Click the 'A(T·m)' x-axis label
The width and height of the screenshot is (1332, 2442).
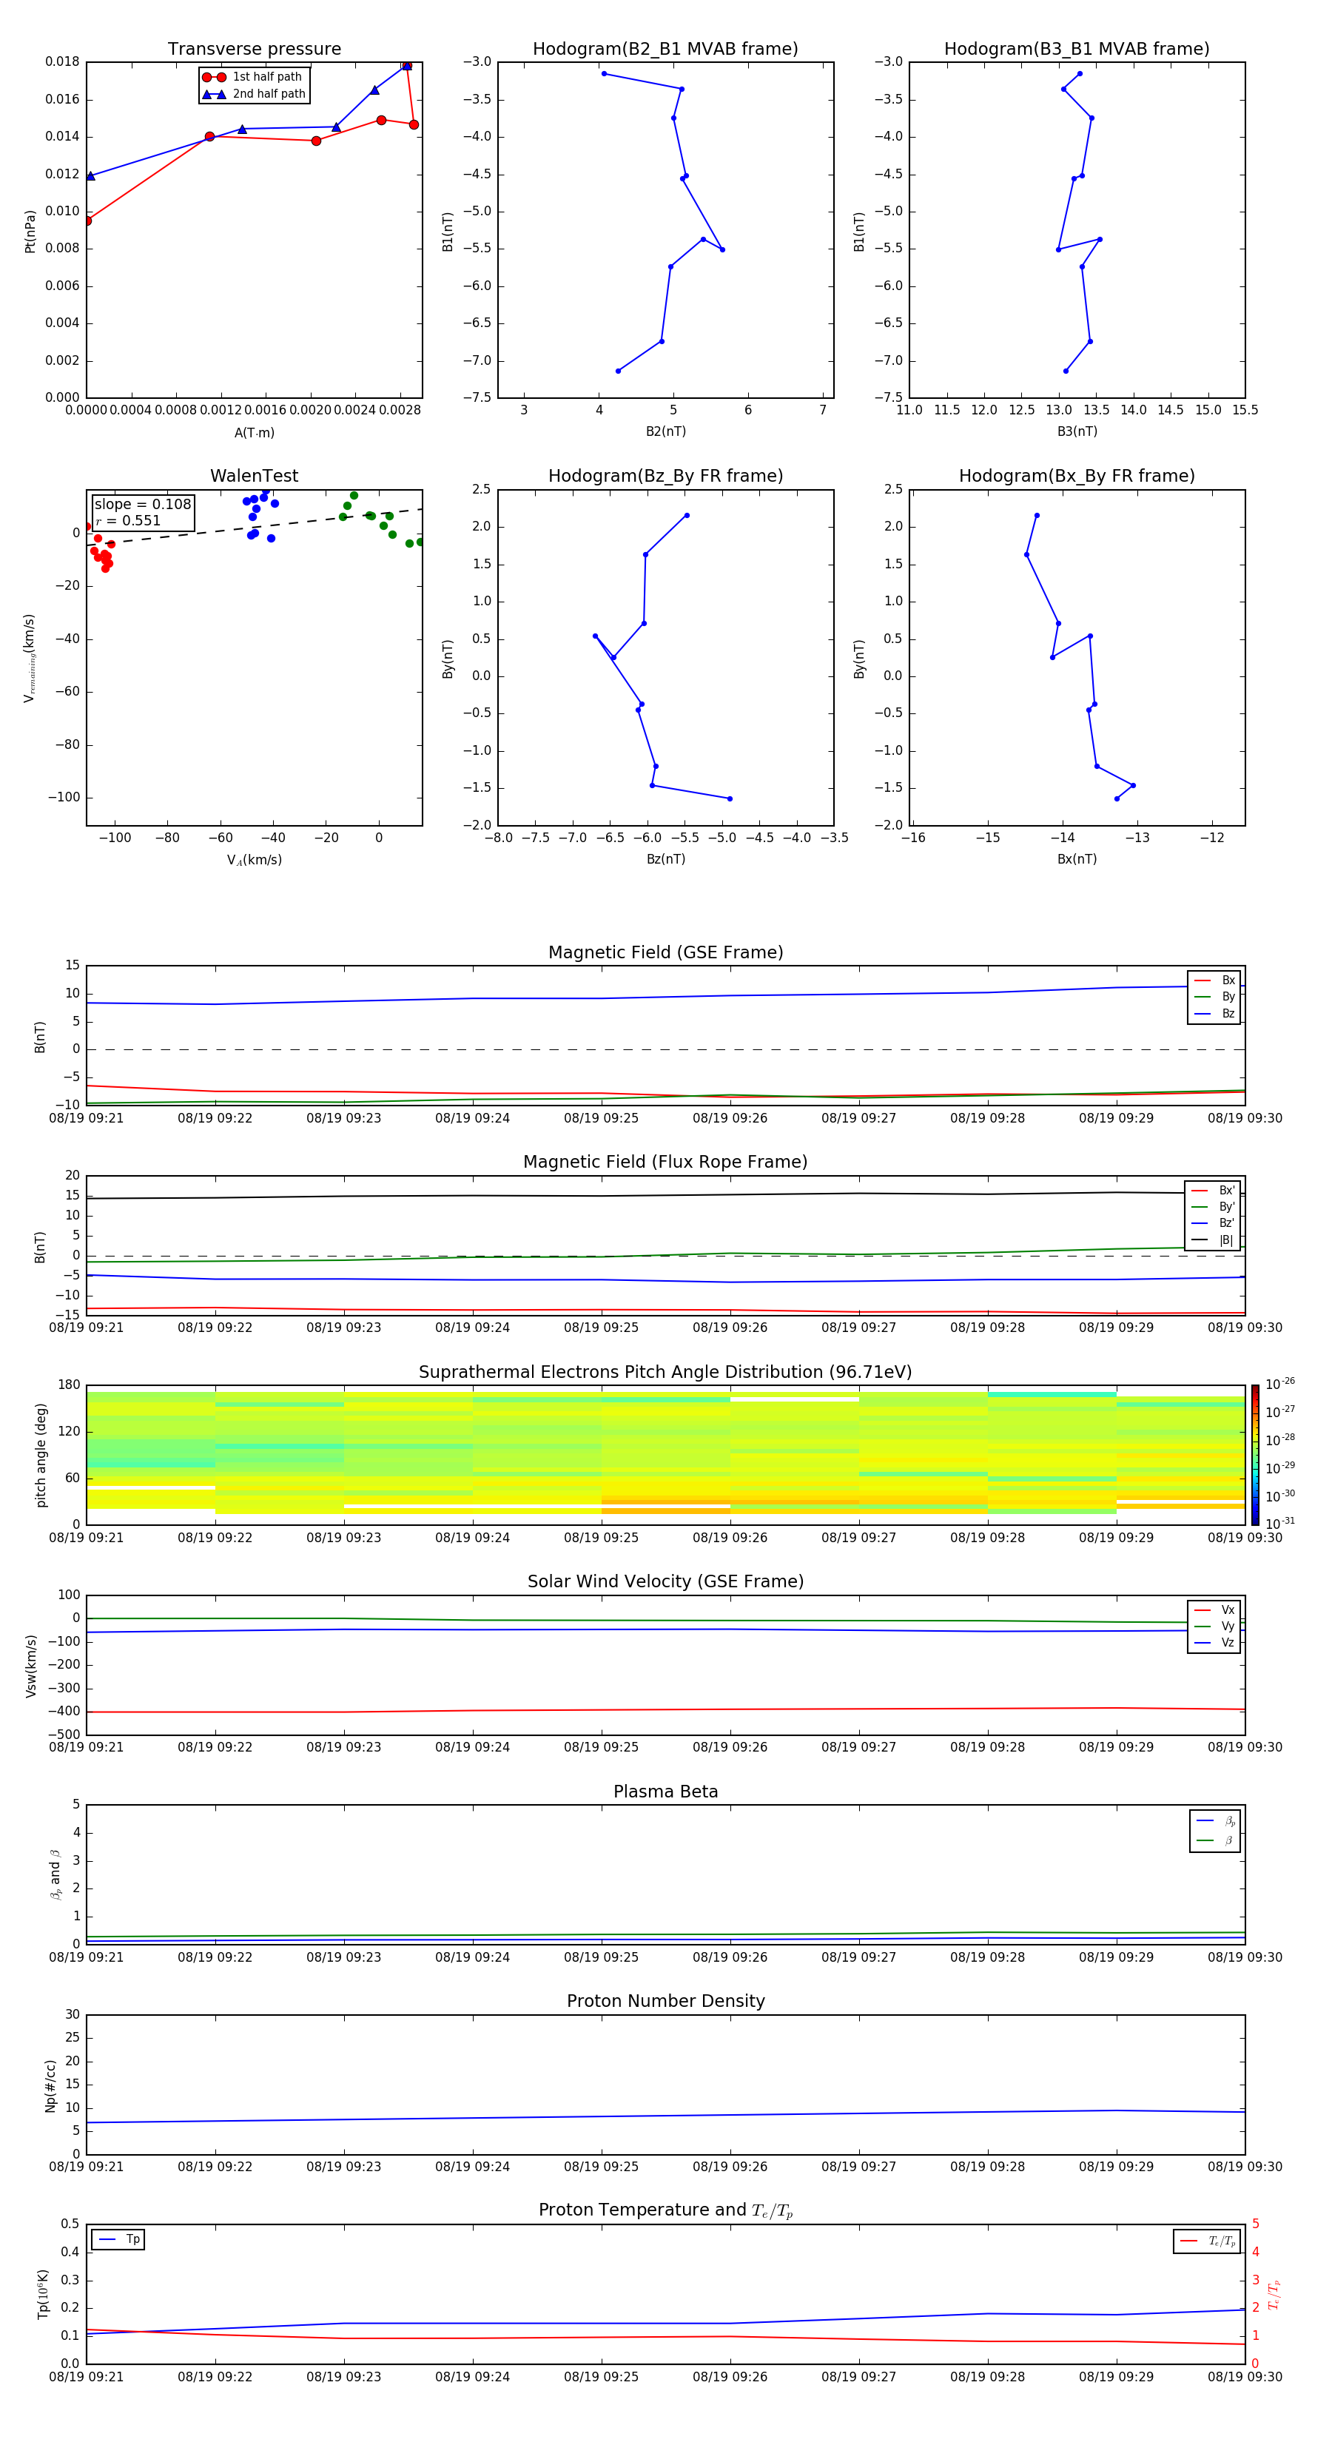tap(254, 432)
